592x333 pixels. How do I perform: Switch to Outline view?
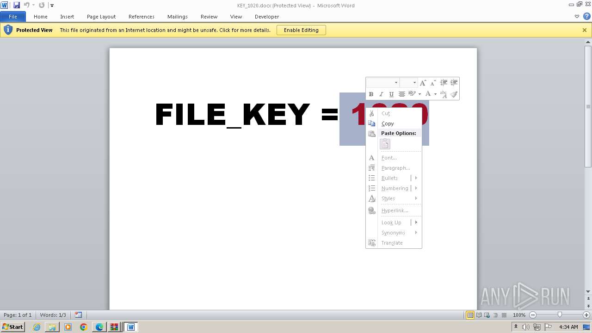(x=495, y=315)
